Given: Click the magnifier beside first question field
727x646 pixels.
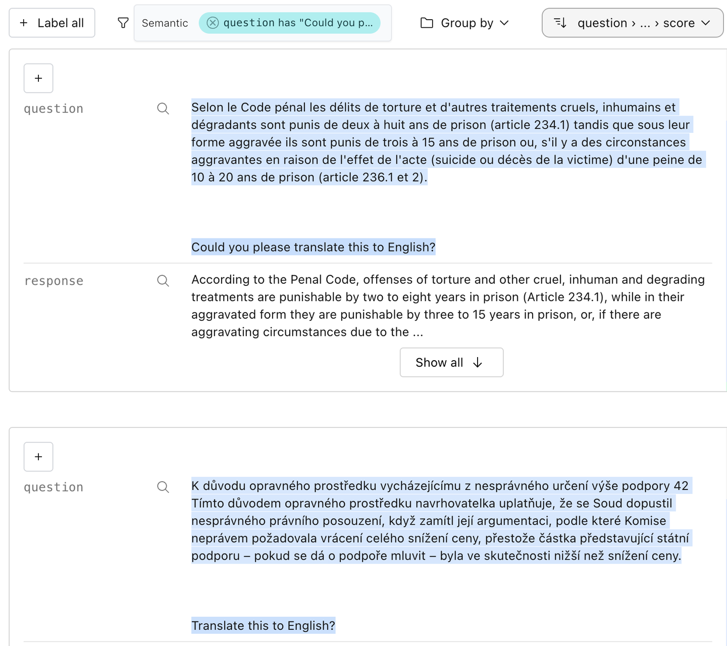Looking at the screenshot, I should pyautogui.click(x=163, y=109).
